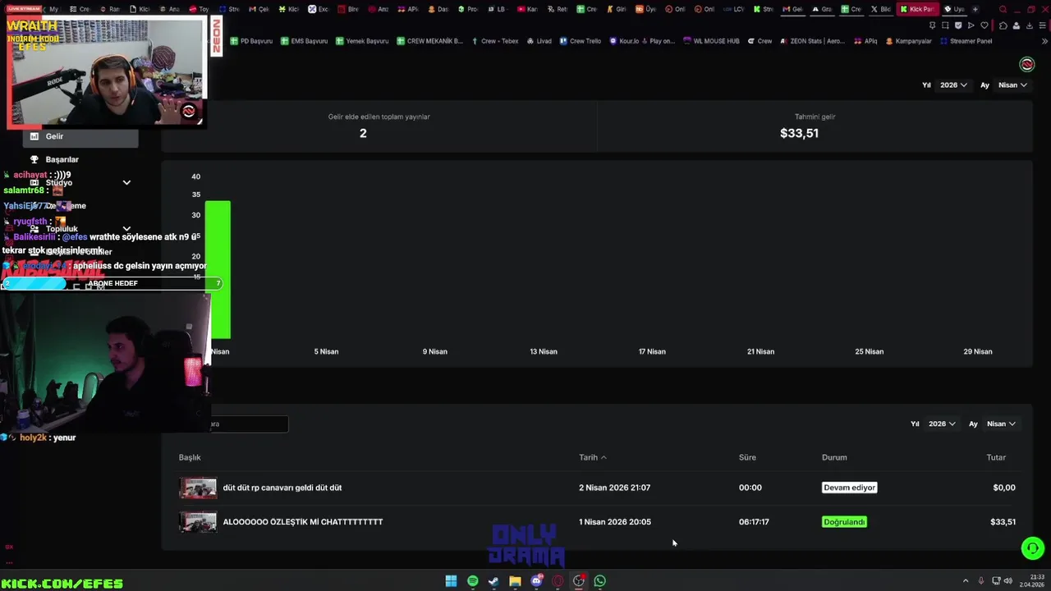Click the Süre column header
Viewport: 1051px width, 591px height.
point(747,457)
